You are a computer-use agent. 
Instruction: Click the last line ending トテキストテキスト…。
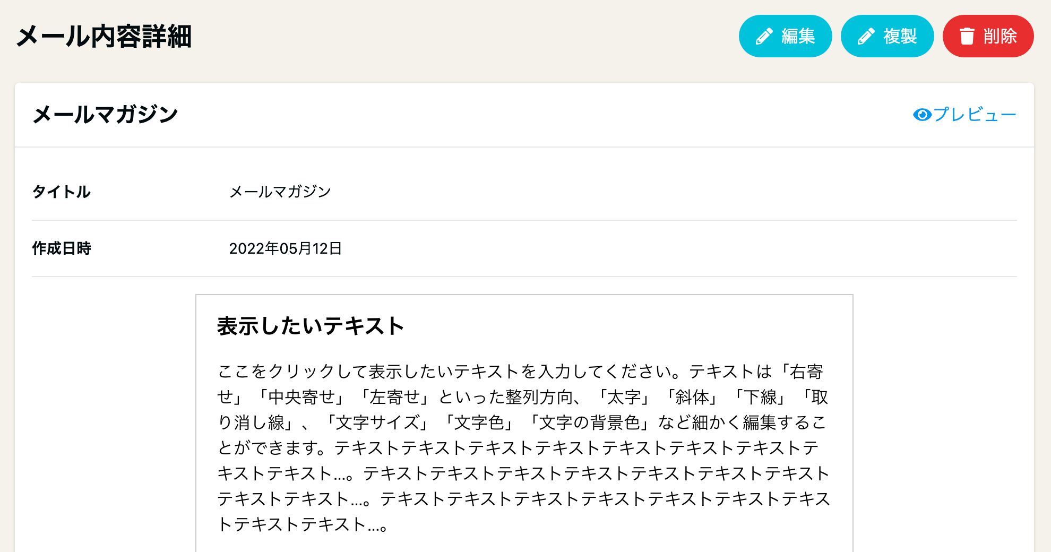303,524
